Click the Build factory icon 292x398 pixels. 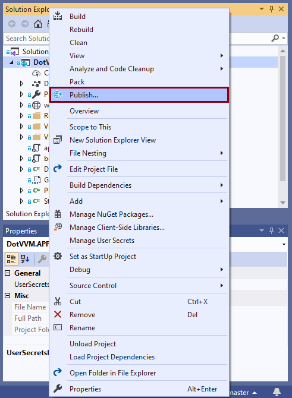(58, 15)
